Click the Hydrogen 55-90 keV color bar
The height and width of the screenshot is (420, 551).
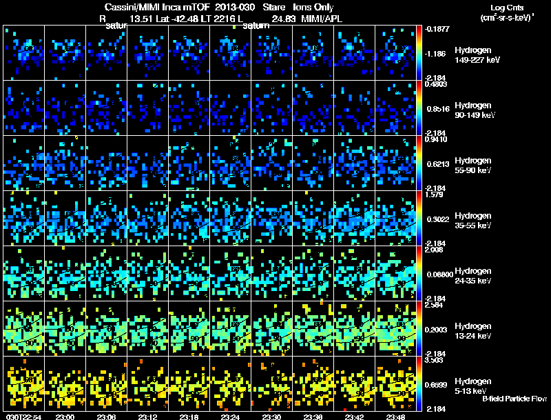click(419, 163)
